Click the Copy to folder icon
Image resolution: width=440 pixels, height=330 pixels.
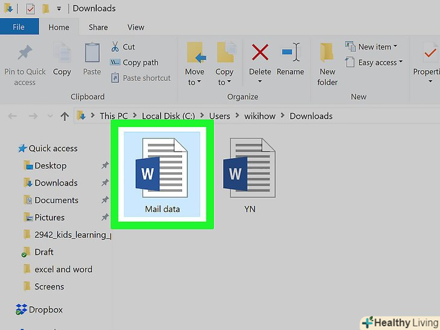click(x=227, y=52)
